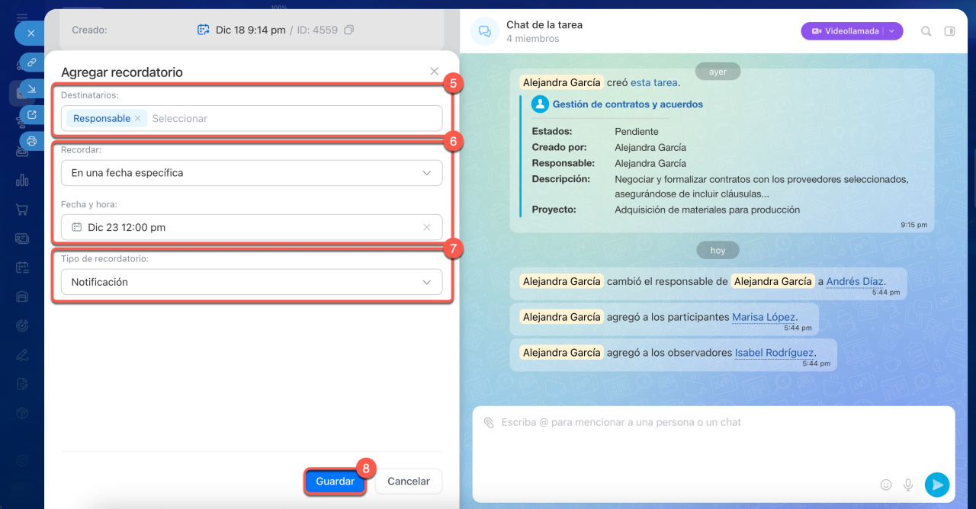Click the Cancelar button
The image size is (976, 509).
408,482
